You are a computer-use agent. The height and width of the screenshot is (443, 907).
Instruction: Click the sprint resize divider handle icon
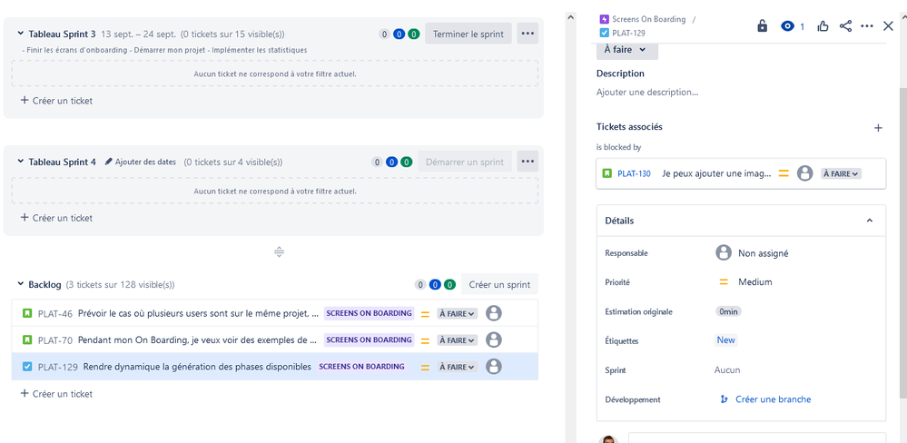[279, 251]
